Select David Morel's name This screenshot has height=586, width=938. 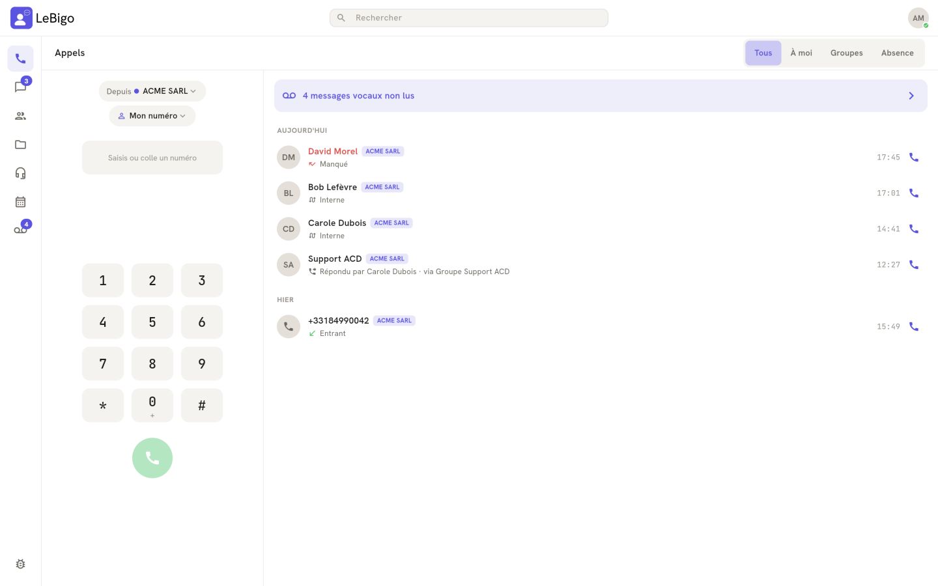click(333, 151)
